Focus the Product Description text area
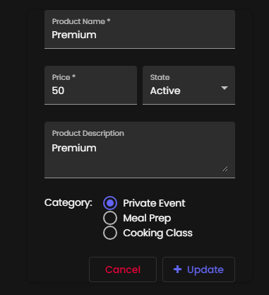269x295 pixels. coord(140,150)
